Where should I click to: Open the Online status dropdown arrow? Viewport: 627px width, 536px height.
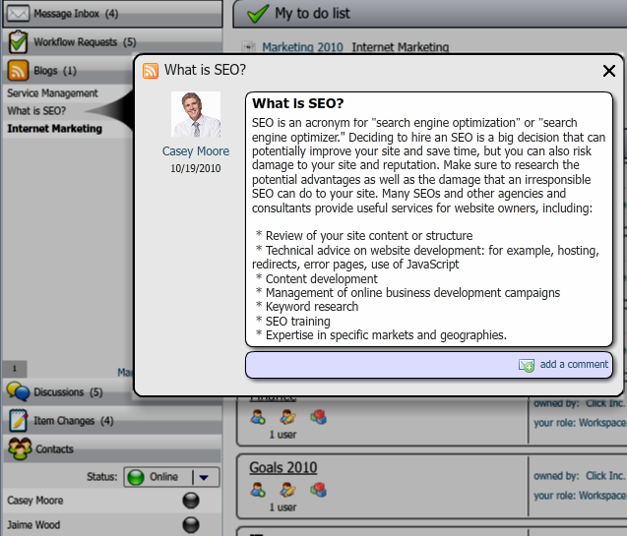[x=204, y=477]
